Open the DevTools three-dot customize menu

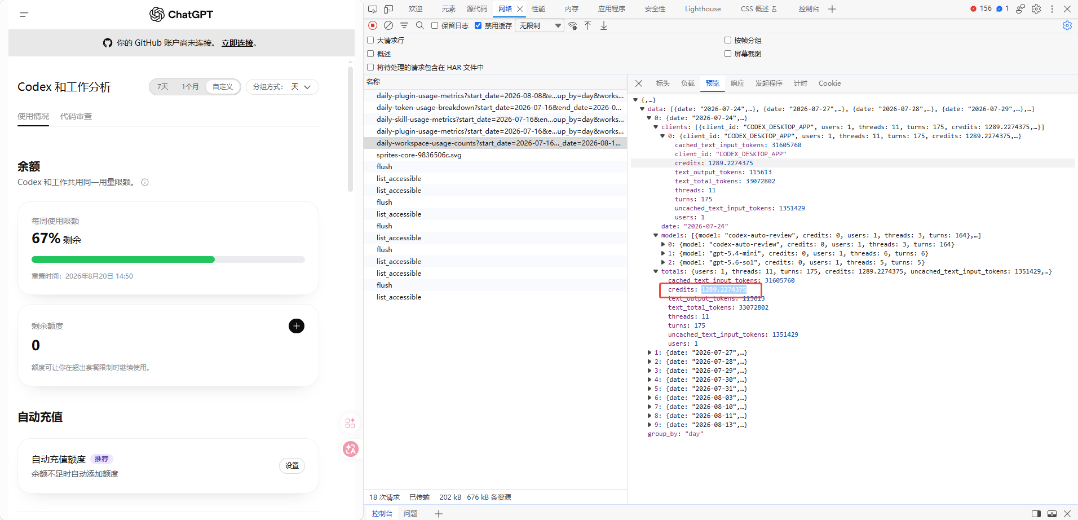pos(1052,9)
